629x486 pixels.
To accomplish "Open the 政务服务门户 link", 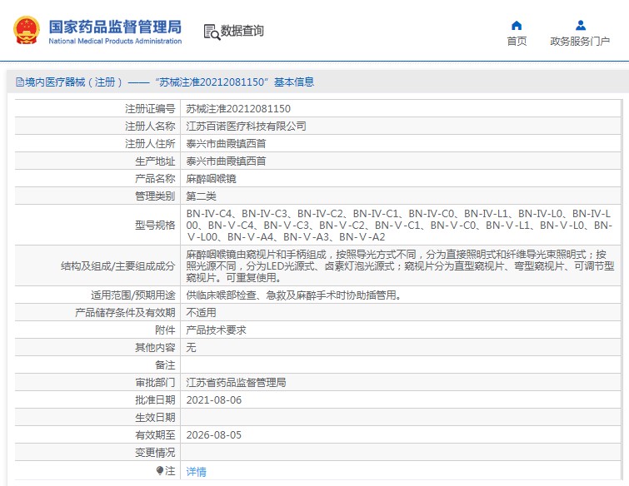I will point(580,42).
